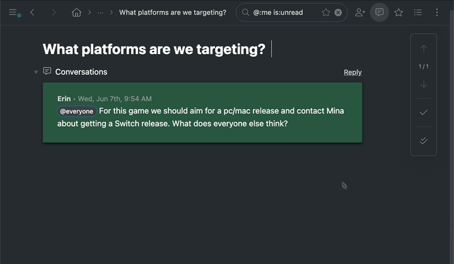
Task: Jump to next unread with down arrow
Action: pyautogui.click(x=424, y=84)
